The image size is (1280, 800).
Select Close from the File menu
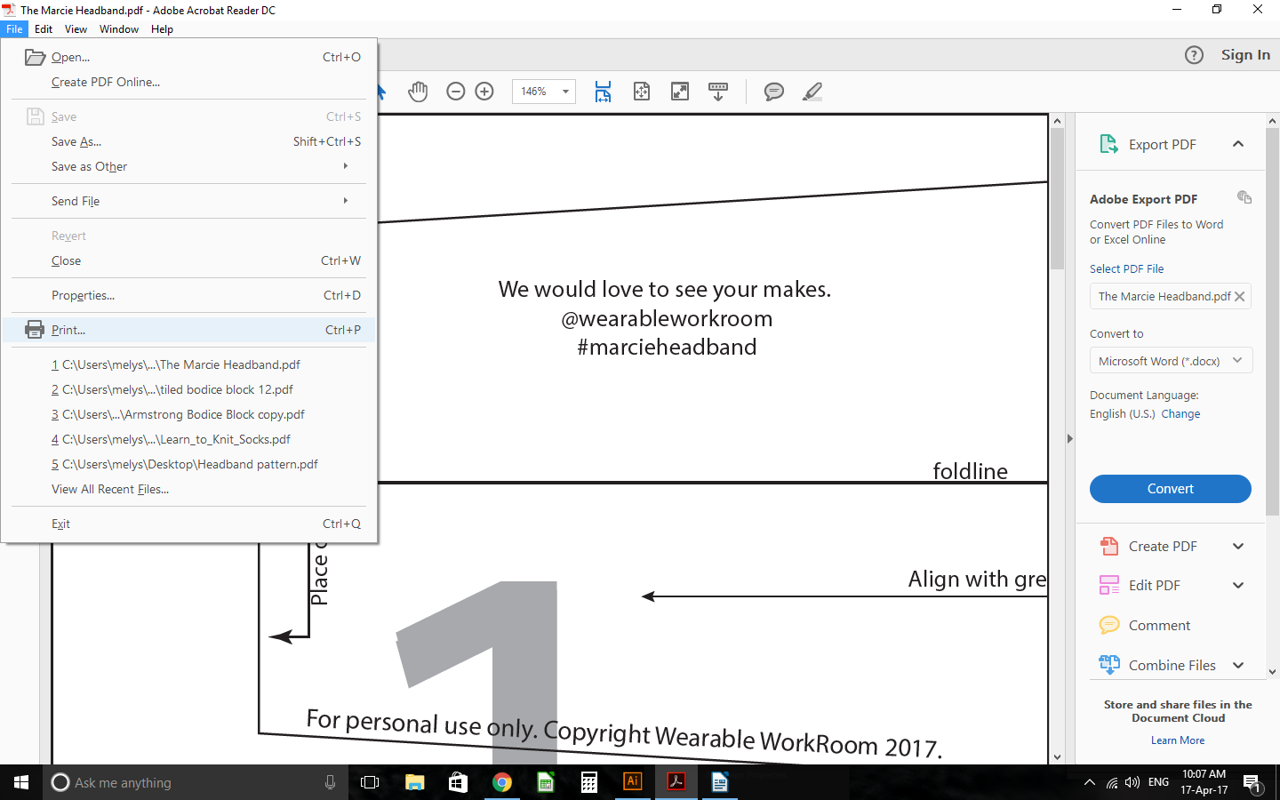[x=188, y=260]
